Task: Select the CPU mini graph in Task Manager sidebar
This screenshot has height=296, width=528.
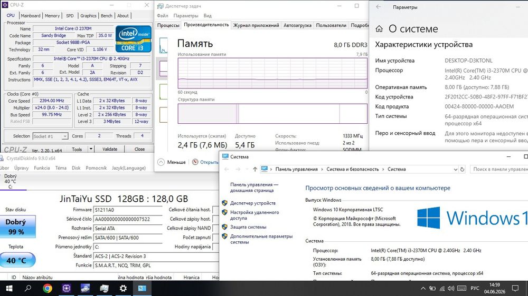Action: [163, 45]
